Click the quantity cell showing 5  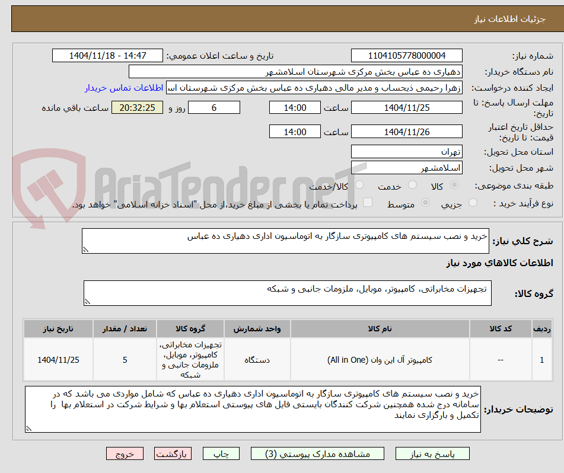pos(125,360)
